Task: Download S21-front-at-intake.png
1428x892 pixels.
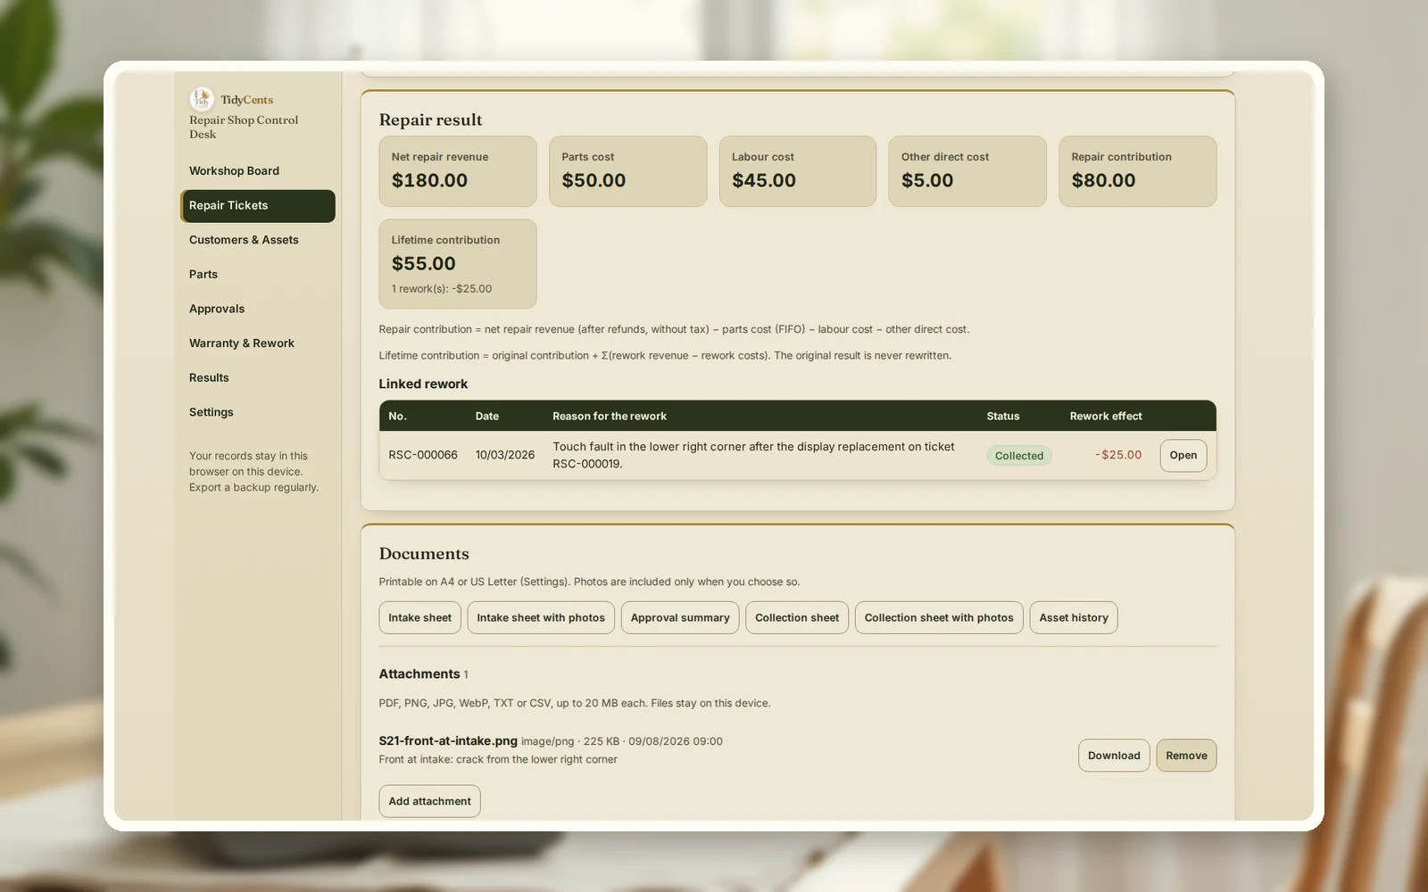Action: pyautogui.click(x=1114, y=756)
